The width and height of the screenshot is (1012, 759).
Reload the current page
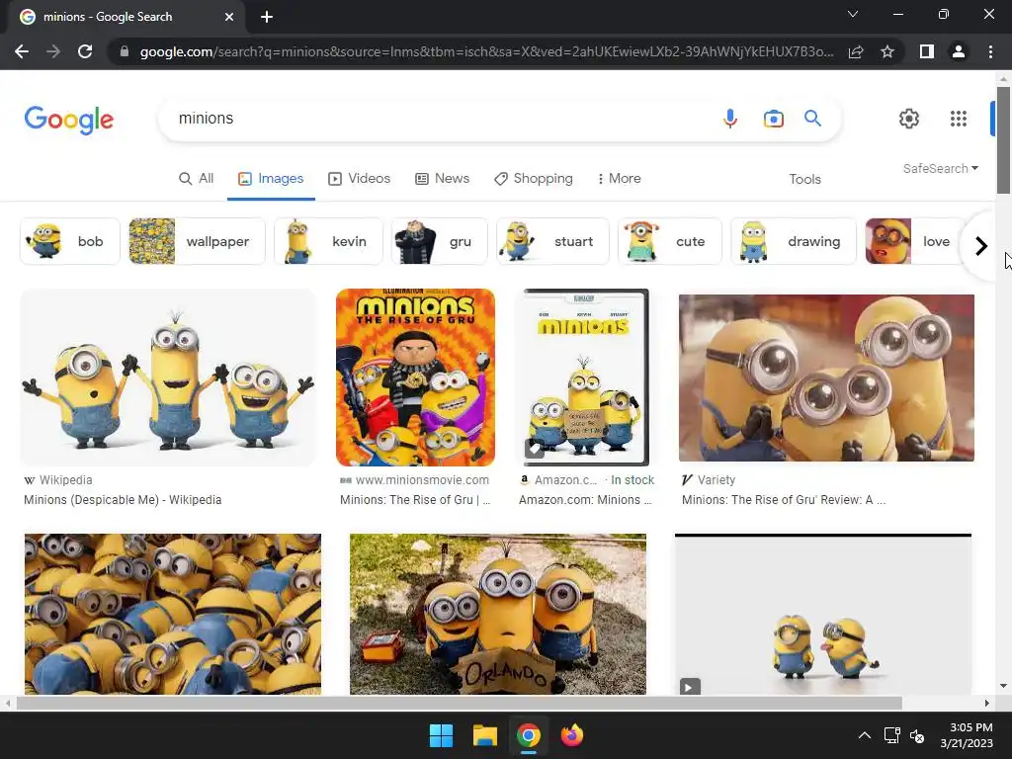tap(85, 51)
